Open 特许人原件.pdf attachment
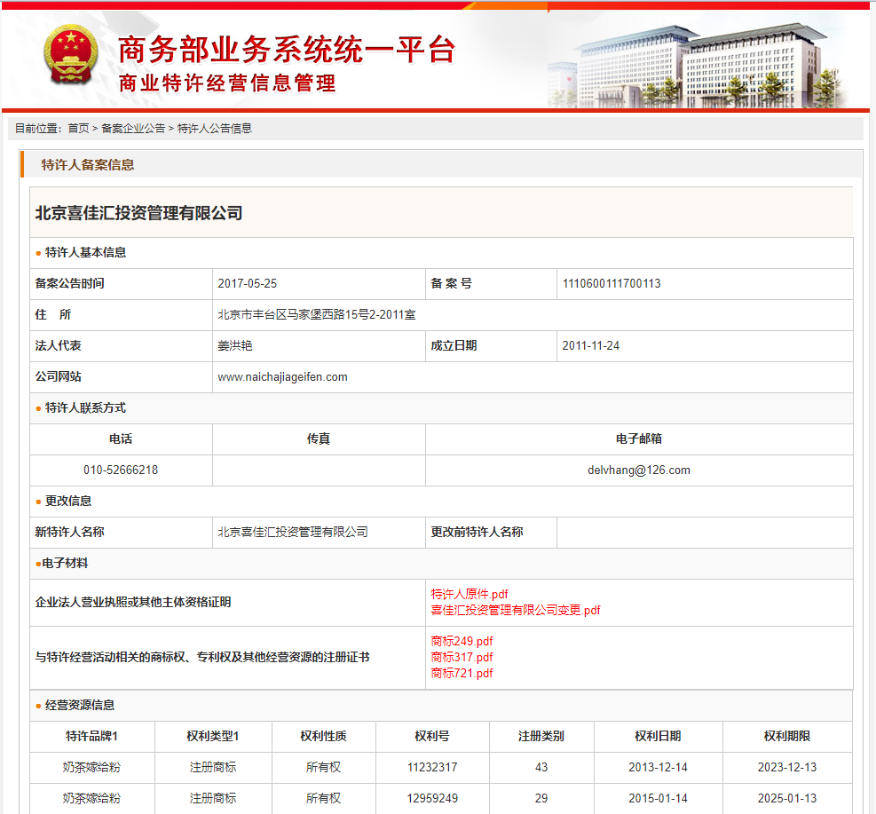Screen dimensions: 876x814 [470, 594]
